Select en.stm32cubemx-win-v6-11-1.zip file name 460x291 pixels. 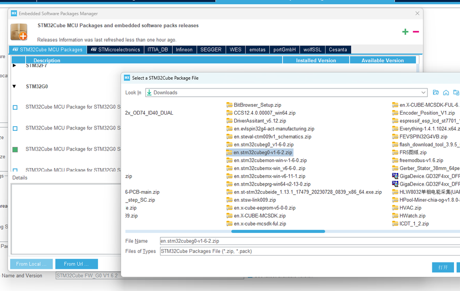(270, 176)
